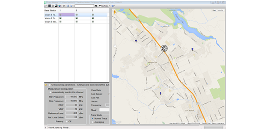
Task: Click the black and white square toolbar icon
Action: [56, 6]
